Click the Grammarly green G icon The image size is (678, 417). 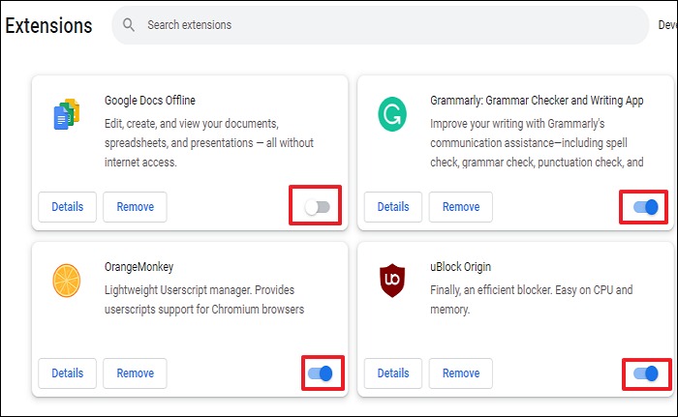tap(392, 115)
